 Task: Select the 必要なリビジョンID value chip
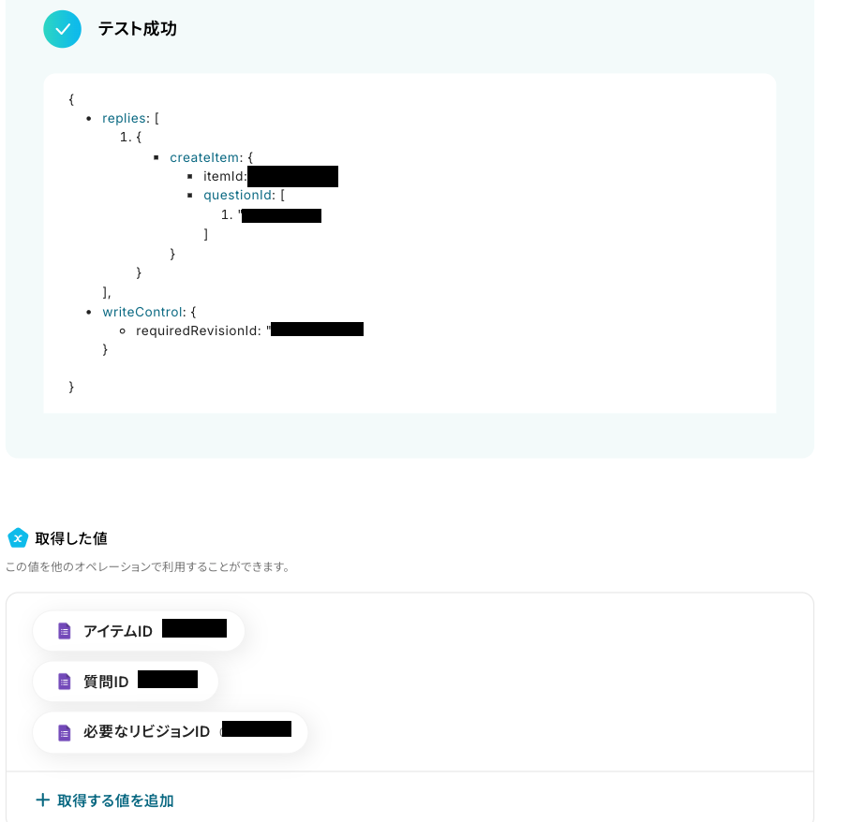169,732
